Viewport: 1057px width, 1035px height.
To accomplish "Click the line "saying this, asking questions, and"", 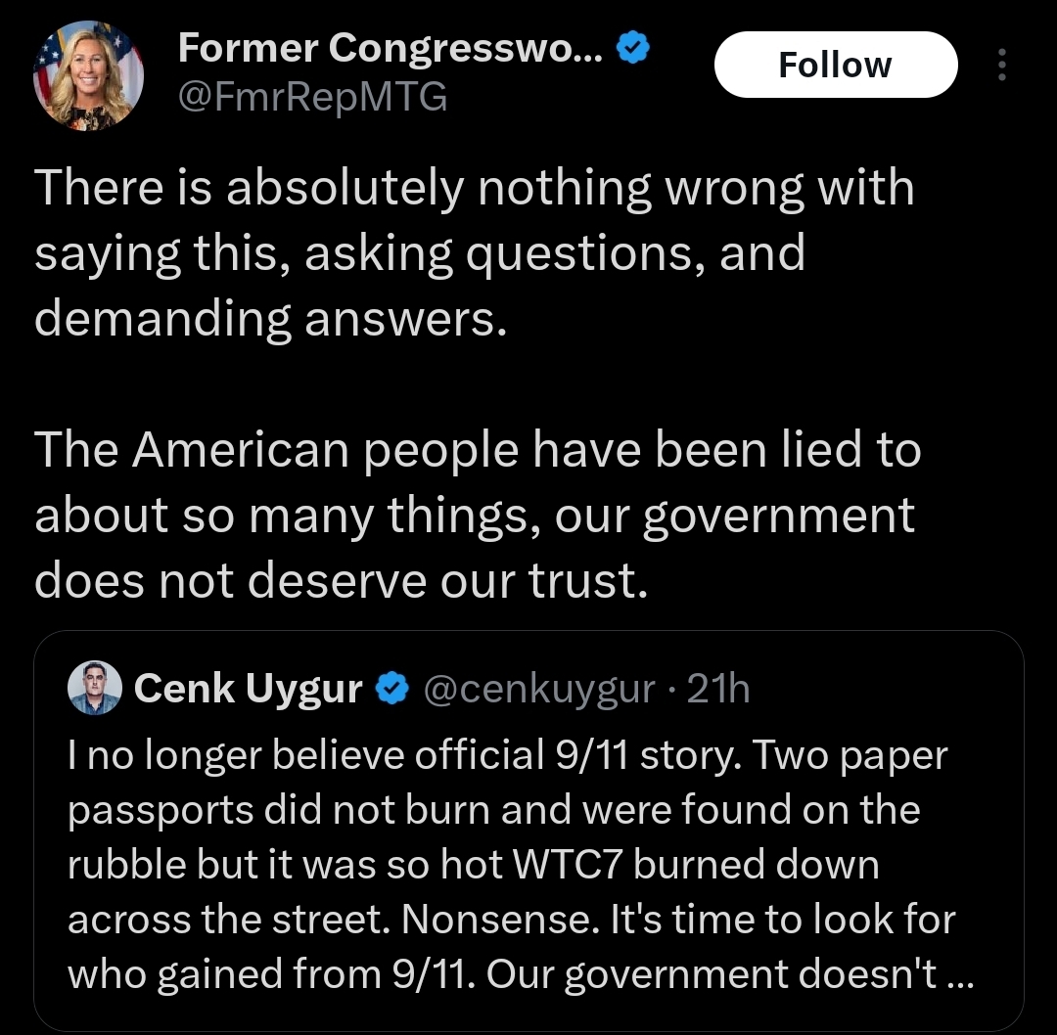I will [x=420, y=252].
